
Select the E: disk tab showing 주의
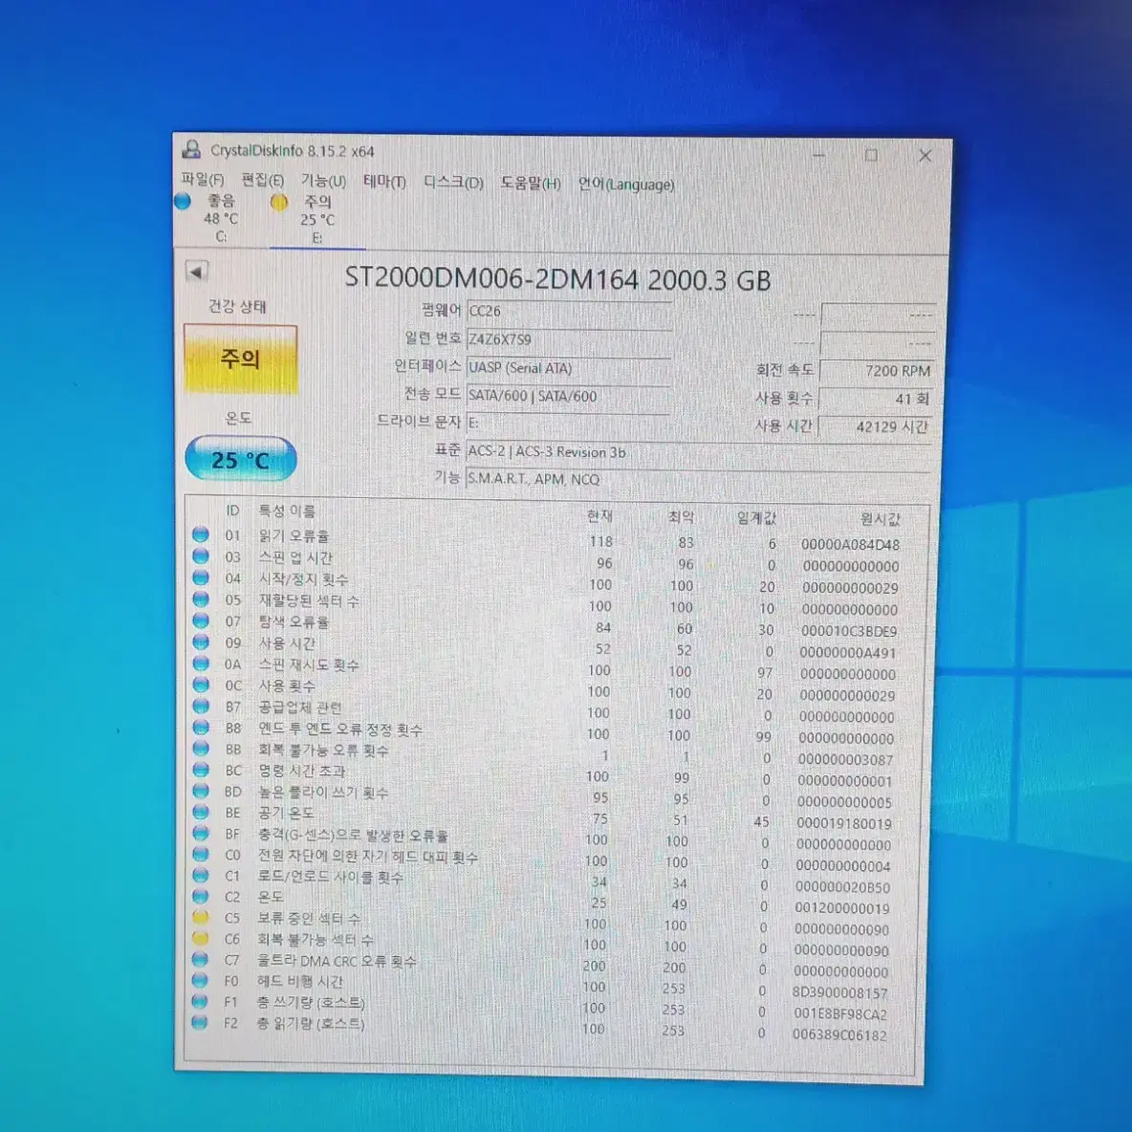click(316, 219)
